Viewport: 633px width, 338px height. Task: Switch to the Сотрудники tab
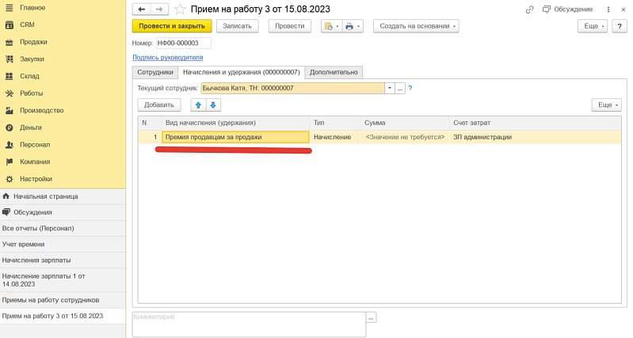(155, 72)
